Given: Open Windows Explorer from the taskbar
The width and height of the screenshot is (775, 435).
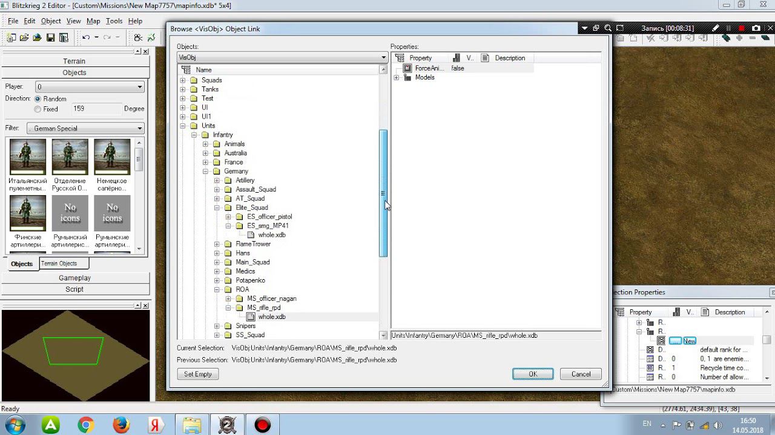Looking at the screenshot, I should [192, 425].
